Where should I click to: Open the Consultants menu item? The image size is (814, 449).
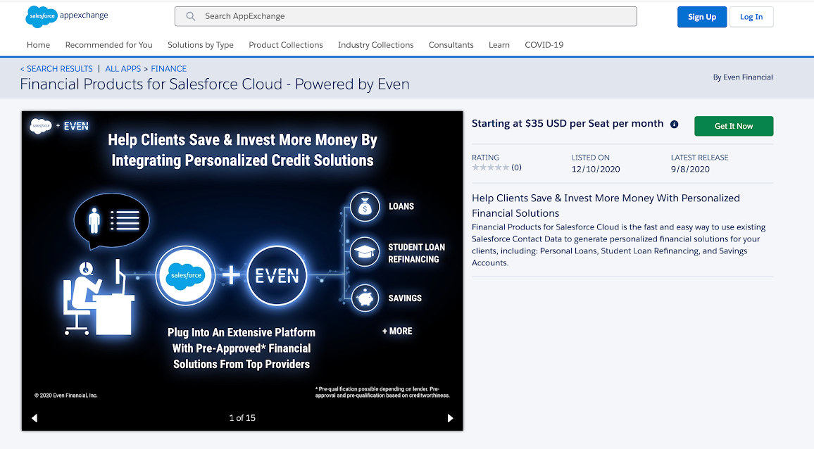coord(451,44)
